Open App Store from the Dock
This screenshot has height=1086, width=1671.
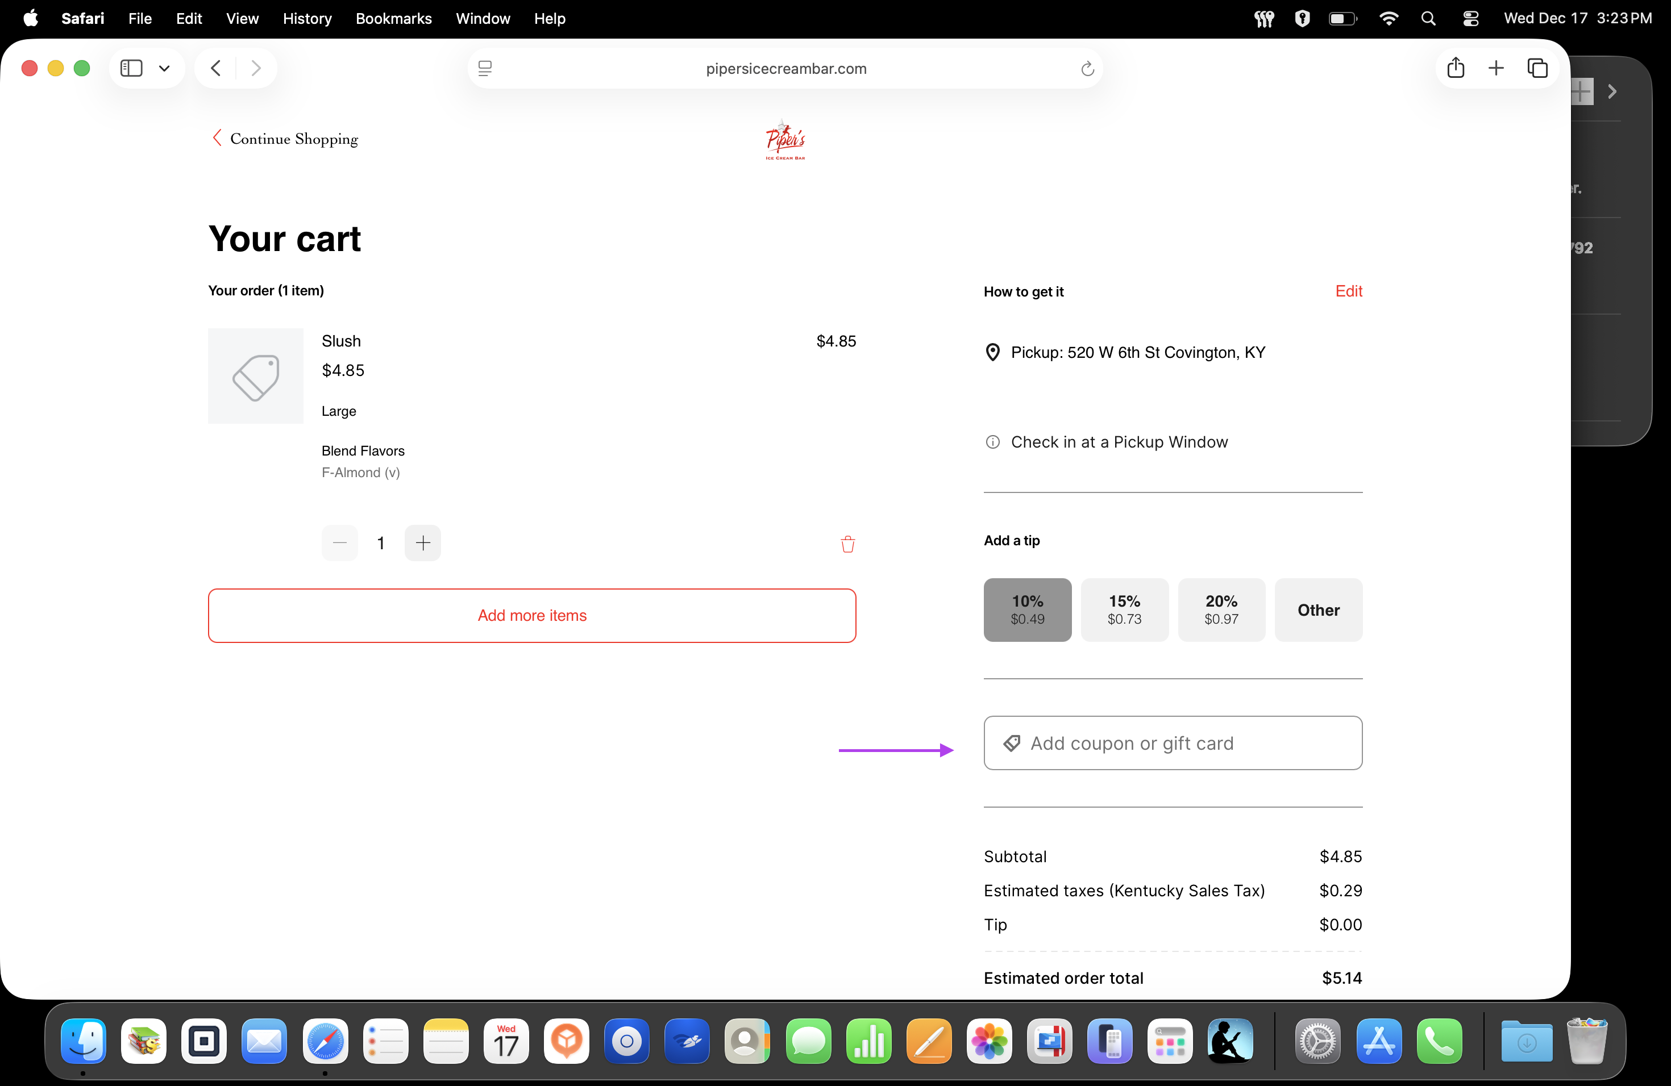(x=1378, y=1041)
